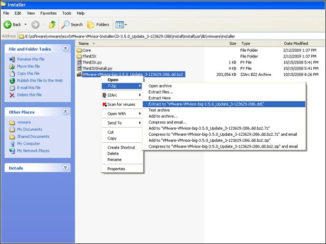Choose Rename in the context menu
326x244 pixels.
coord(122,160)
